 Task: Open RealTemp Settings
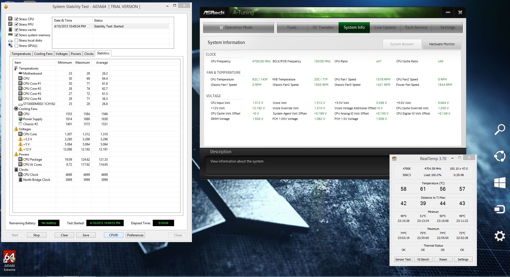463,259
